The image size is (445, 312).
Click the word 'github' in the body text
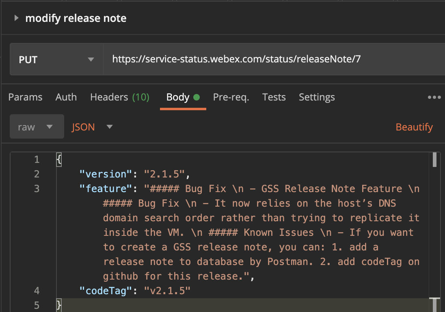click(x=121, y=276)
